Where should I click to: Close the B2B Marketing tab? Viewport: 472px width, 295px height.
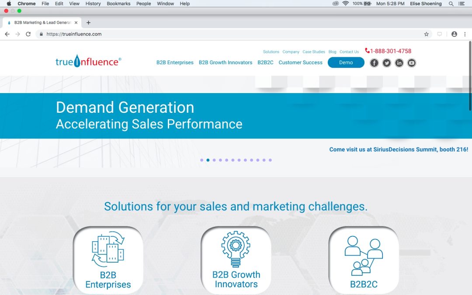(x=76, y=23)
